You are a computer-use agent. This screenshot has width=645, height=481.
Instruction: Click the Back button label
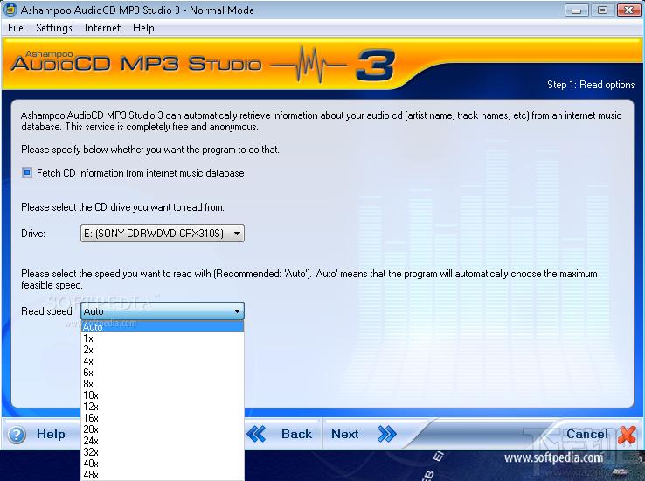tap(296, 434)
